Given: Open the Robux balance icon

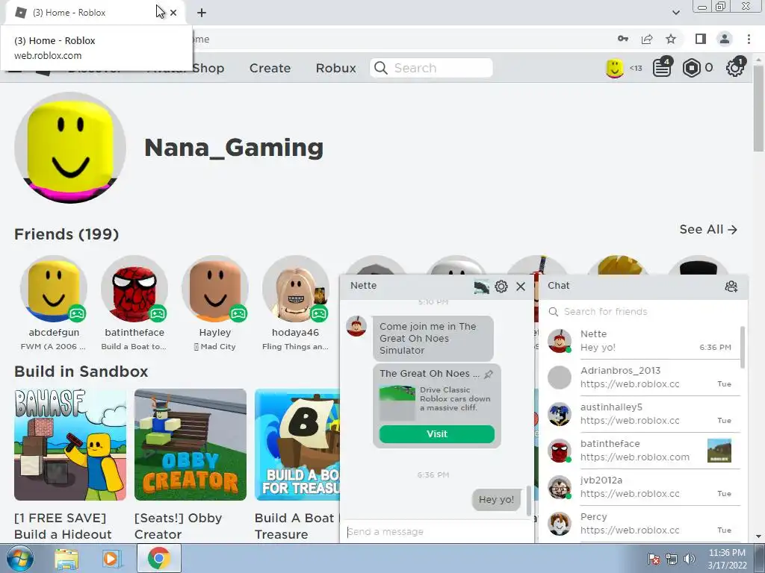Looking at the screenshot, I should pyautogui.click(x=691, y=68).
